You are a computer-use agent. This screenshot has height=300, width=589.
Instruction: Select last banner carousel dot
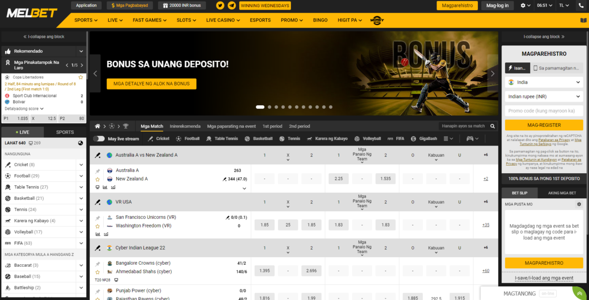(331, 107)
